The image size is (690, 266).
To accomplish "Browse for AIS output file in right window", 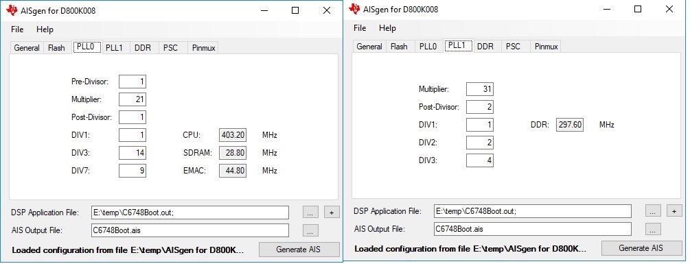I will (653, 228).
